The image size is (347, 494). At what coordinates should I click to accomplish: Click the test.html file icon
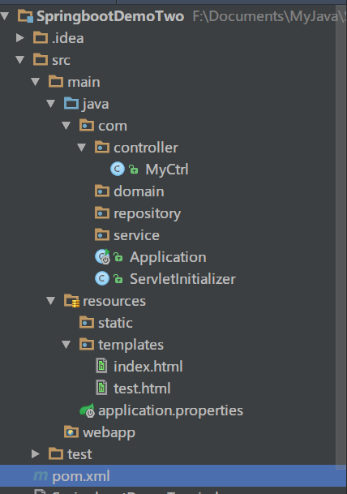[101, 388]
